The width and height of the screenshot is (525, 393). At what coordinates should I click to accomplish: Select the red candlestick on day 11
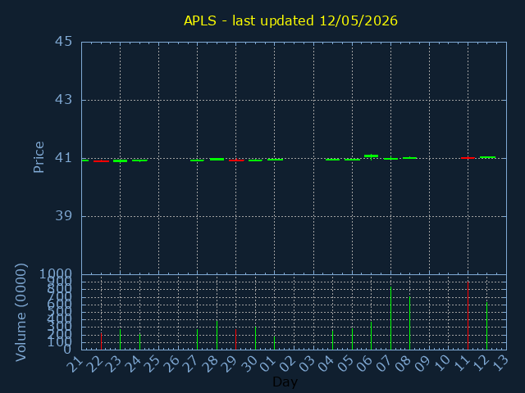tap(468, 158)
